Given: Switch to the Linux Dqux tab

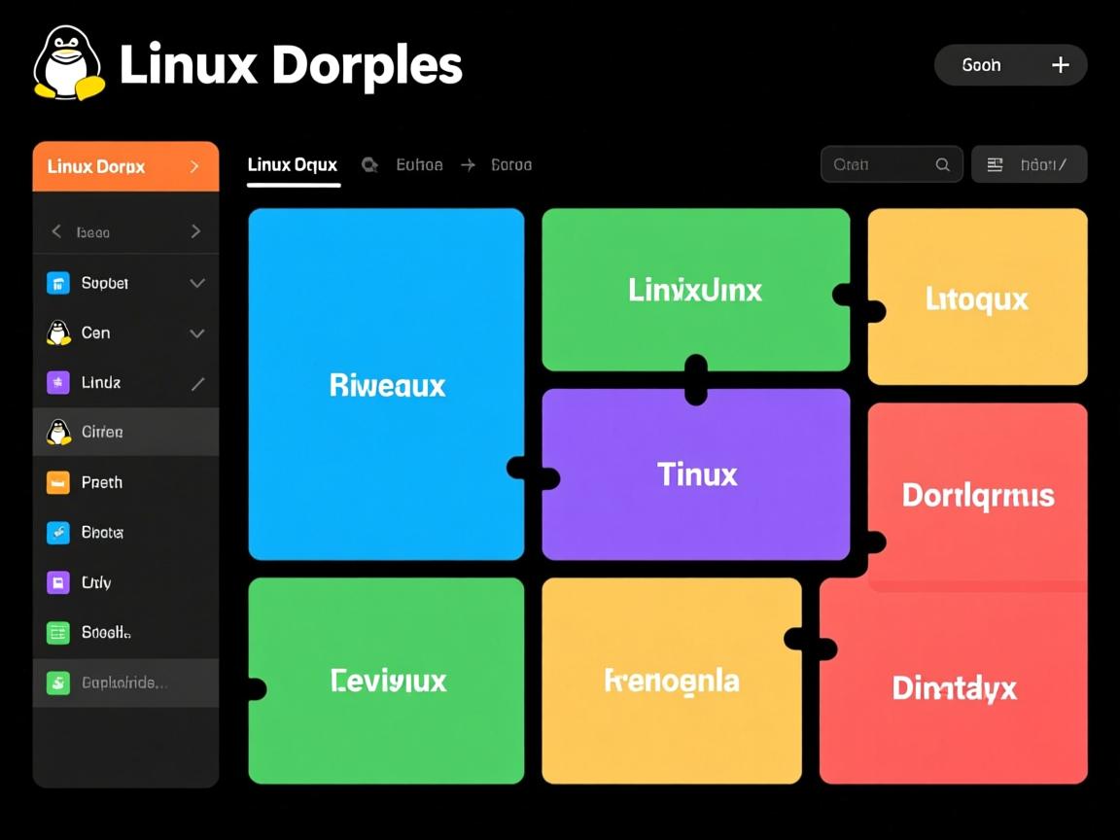Looking at the screenshot, I should pyautogui.click(x=293, y=164).
